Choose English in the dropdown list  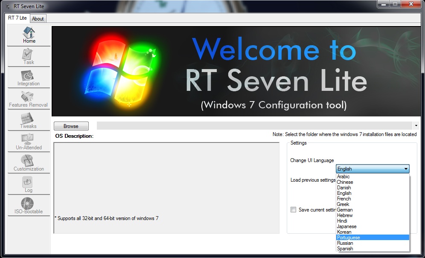373,193
